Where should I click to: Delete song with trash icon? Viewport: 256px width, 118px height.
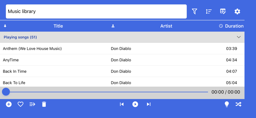(x=44, y=104)
